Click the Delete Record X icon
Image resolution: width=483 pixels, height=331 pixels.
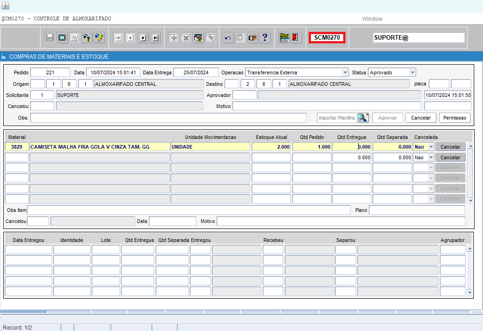point(186,37)
